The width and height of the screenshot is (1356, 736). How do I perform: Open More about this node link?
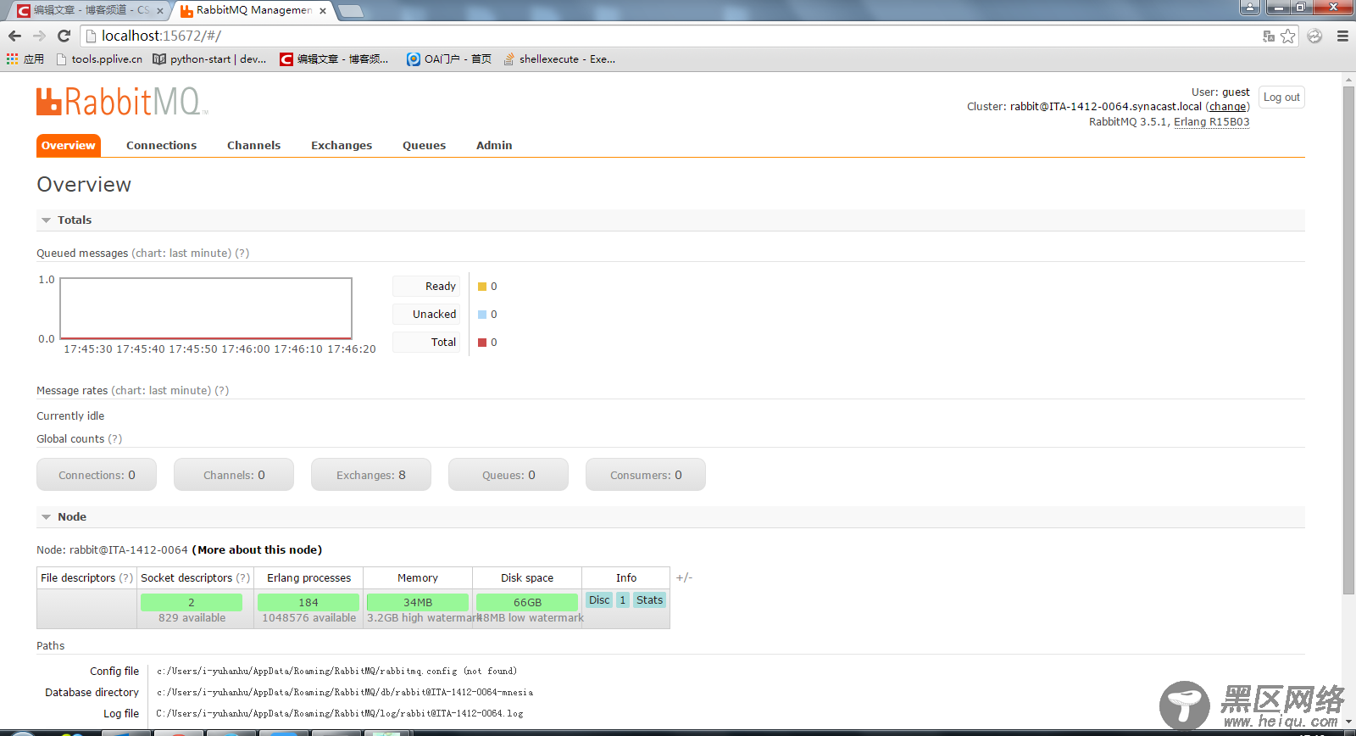click(x=257, y=549)
